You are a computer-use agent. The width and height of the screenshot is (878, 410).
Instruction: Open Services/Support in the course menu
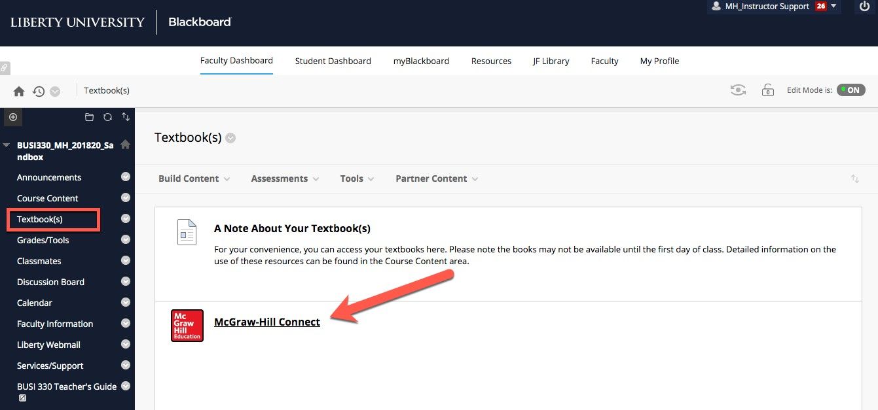click(x=50, y=366)
